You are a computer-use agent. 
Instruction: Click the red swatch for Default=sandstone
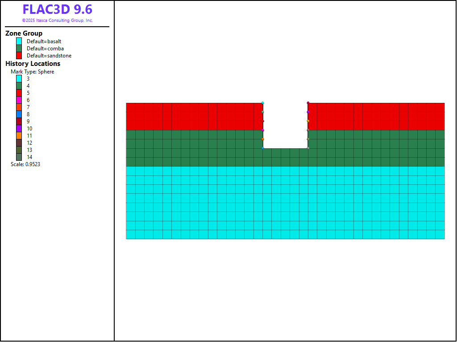pyautogui.click(x=19, y=56)
